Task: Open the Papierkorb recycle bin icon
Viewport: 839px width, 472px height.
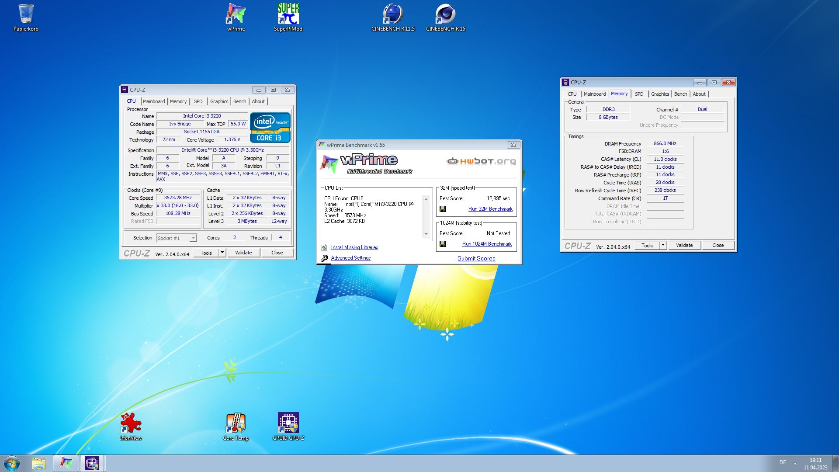Action: [x=26, y=17]
